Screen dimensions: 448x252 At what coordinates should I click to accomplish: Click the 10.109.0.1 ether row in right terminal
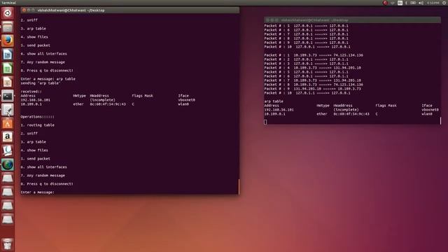click(349, 114)
